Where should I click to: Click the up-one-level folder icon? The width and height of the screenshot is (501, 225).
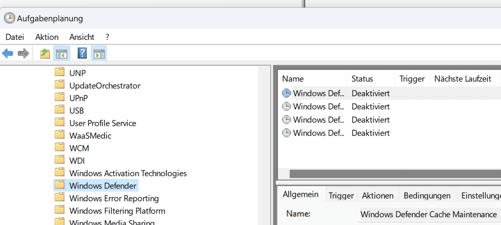45,54
